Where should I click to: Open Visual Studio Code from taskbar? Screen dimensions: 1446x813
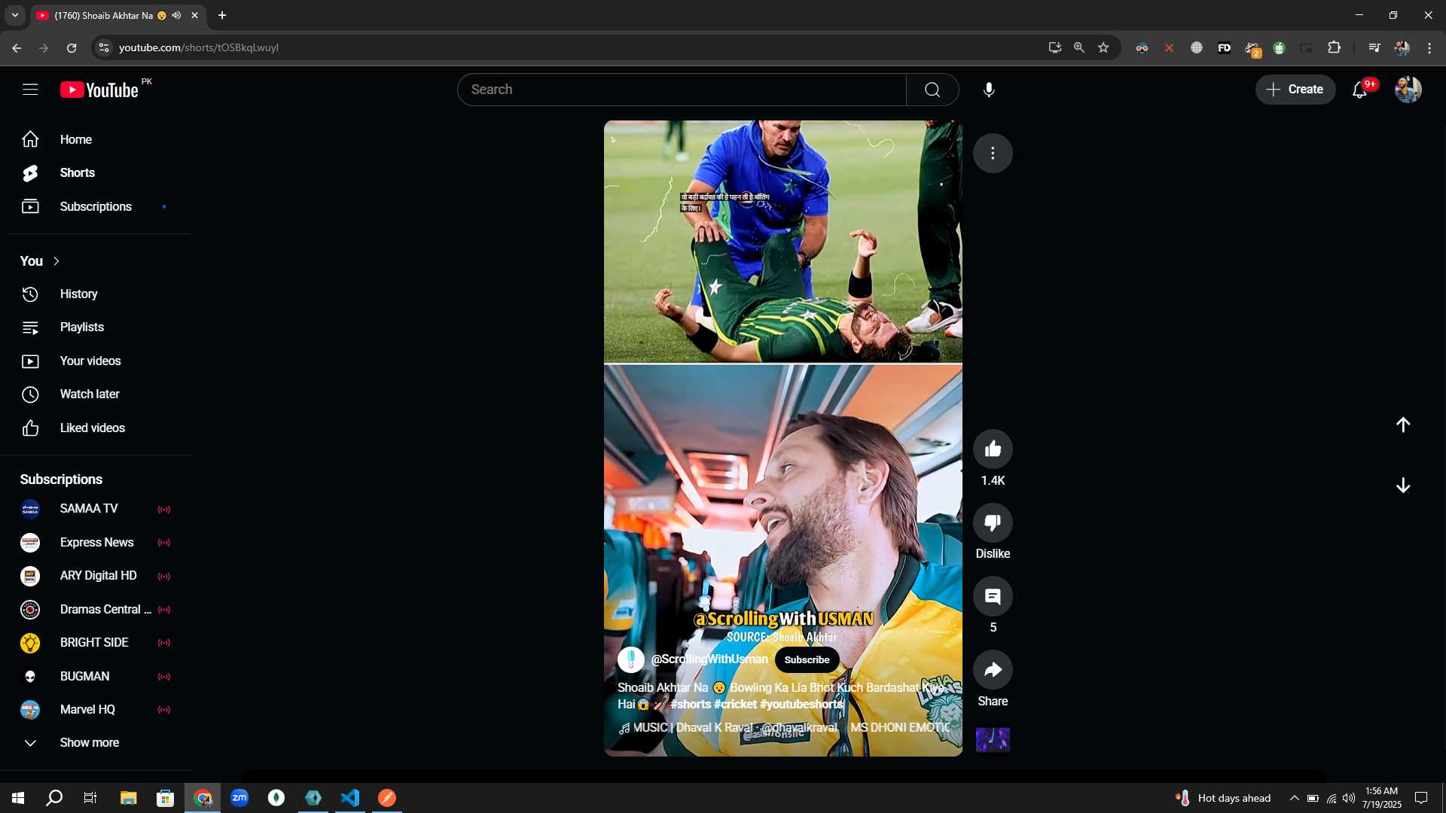pyautogui.click(x=350, y=798)
